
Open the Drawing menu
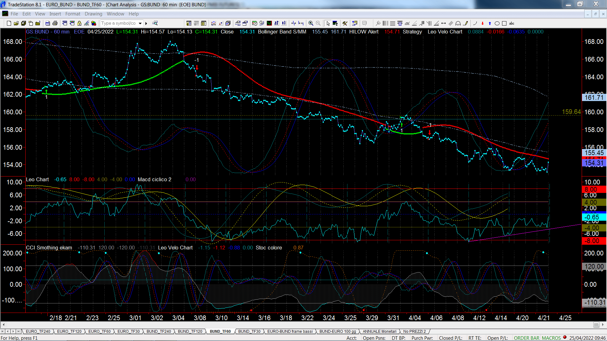(x=93, y=14)
